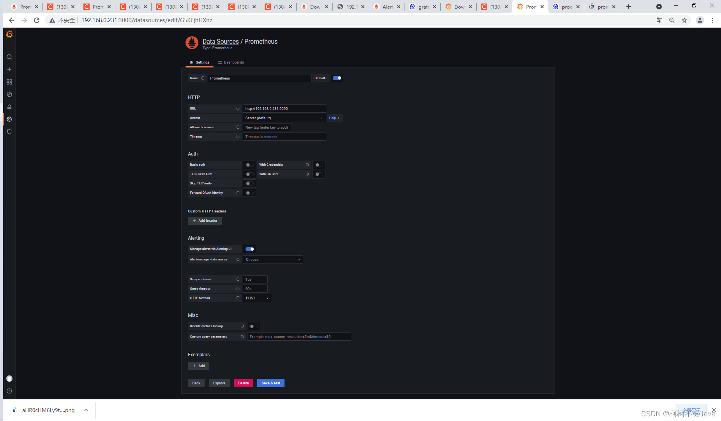Open the browser tab search dropdown
This screenshot has height=421, width=721.
coord(659,7)
